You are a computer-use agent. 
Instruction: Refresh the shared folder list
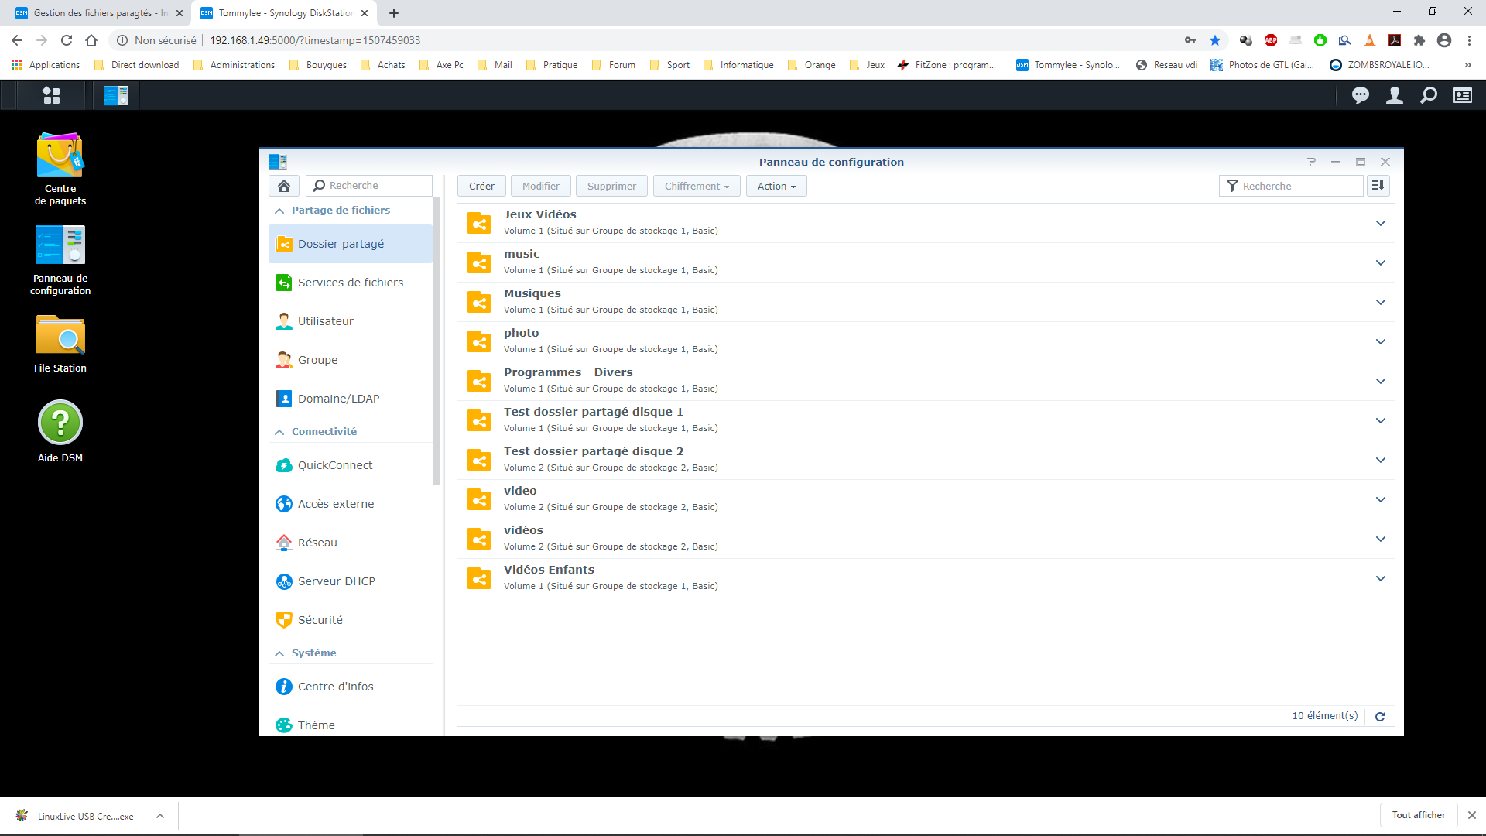pyautogui.click(x=1379, y=717)
